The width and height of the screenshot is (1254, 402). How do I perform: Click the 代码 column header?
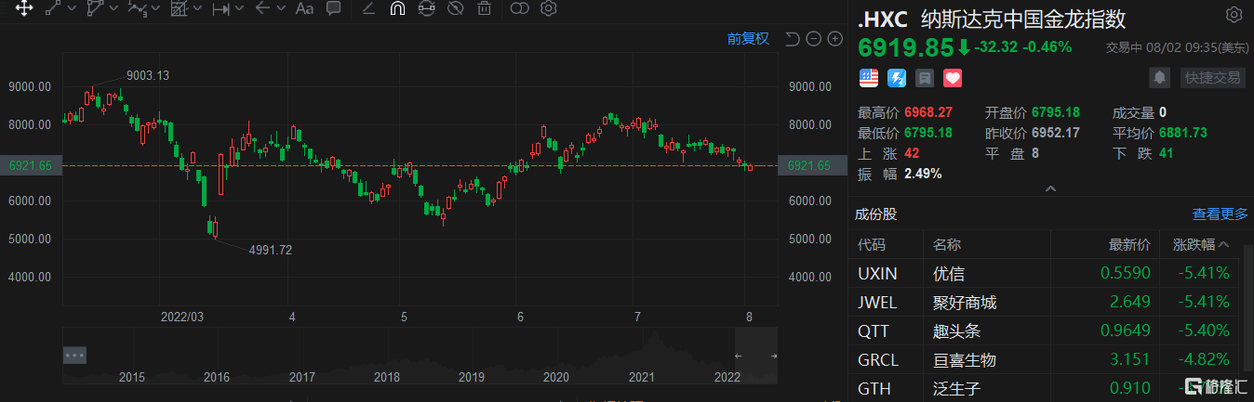[872, 245]
